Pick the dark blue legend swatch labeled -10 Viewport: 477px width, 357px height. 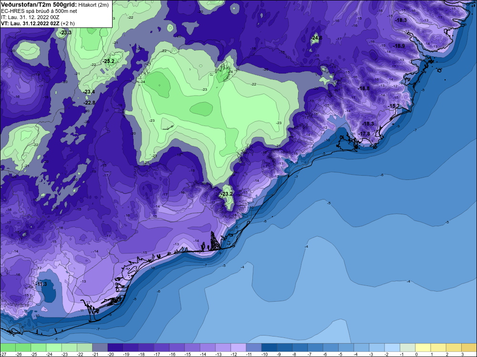269,347
